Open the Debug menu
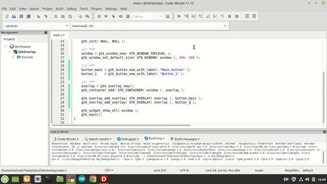 (72, 9)
